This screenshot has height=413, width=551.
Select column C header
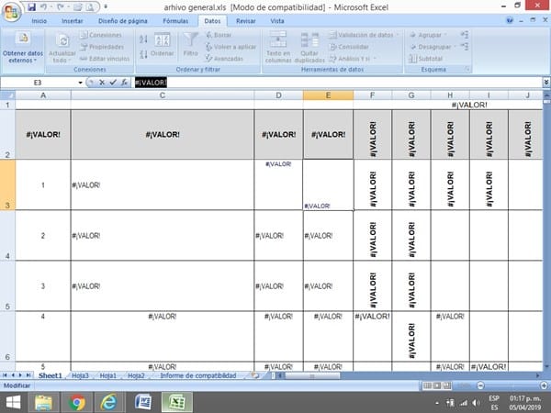[163, 95]
